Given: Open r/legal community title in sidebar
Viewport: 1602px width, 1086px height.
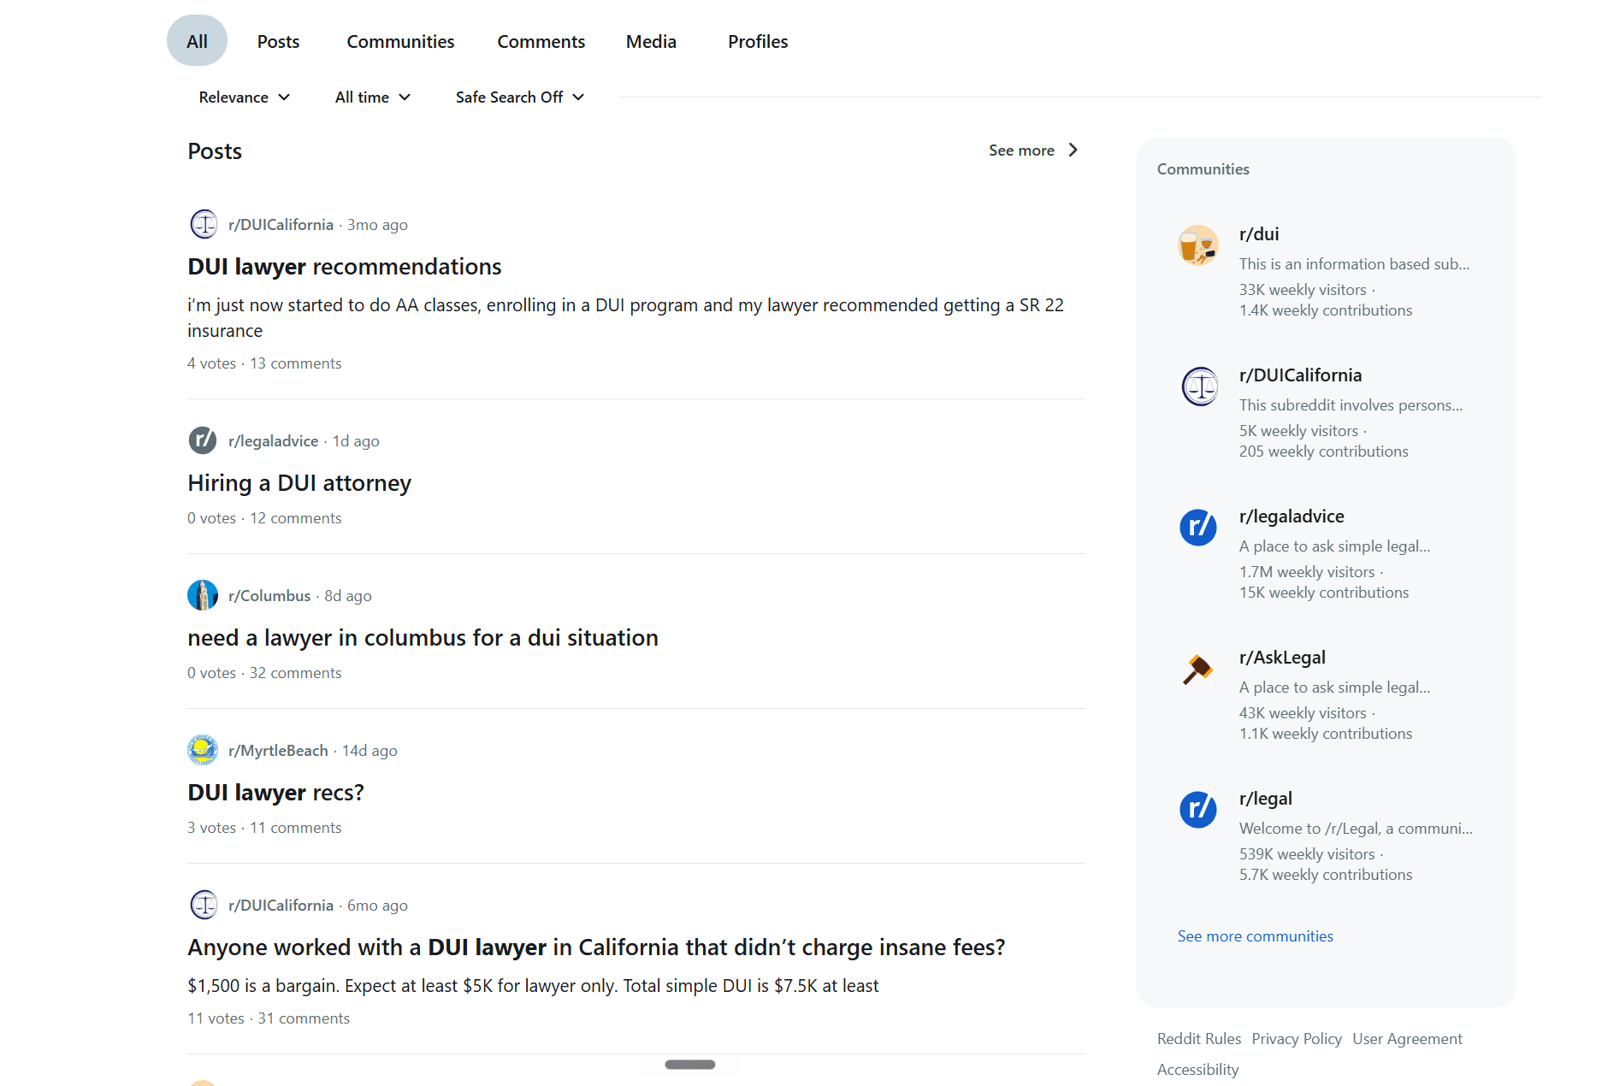Looking at the screenshot, I should [1266, 799].
